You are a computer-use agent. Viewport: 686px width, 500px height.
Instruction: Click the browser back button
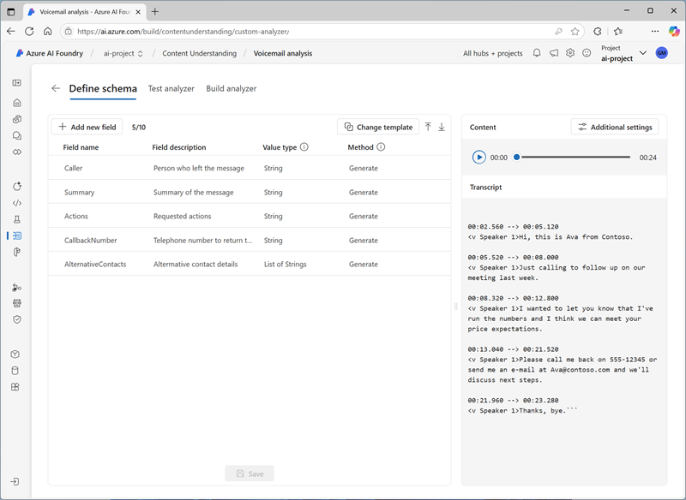(11, 32)
